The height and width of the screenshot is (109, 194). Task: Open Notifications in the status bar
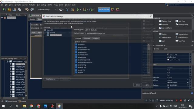pos(11,101)
